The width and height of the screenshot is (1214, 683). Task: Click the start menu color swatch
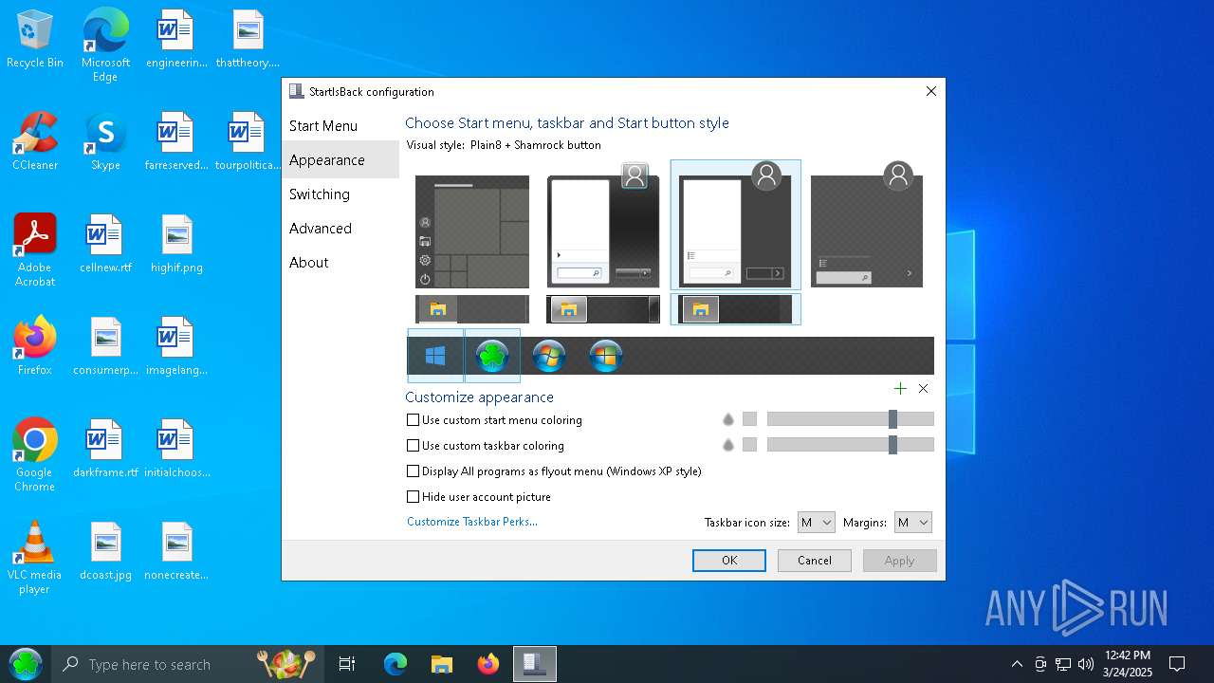(x=749, y=419)
